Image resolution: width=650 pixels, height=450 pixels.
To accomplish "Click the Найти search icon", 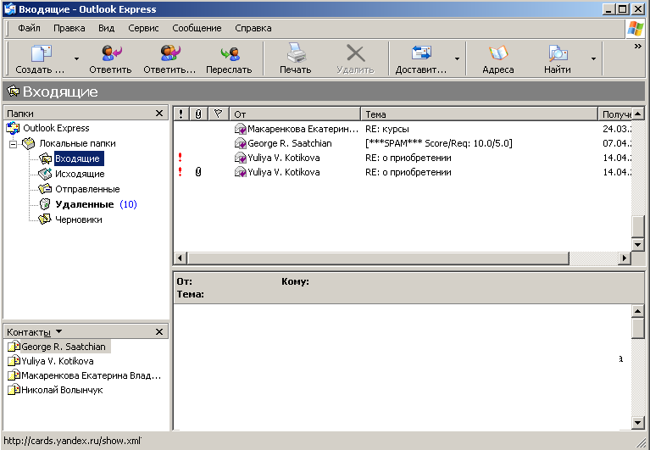I will point(558,53).
